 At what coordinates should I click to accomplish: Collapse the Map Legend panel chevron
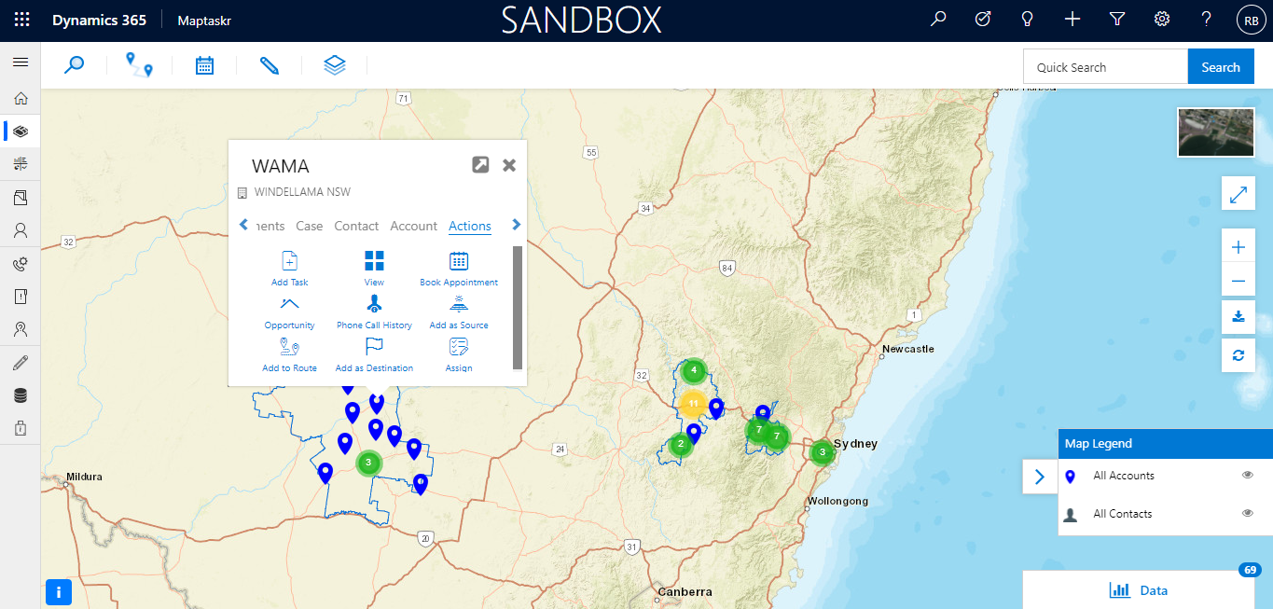click(1039, 476)
